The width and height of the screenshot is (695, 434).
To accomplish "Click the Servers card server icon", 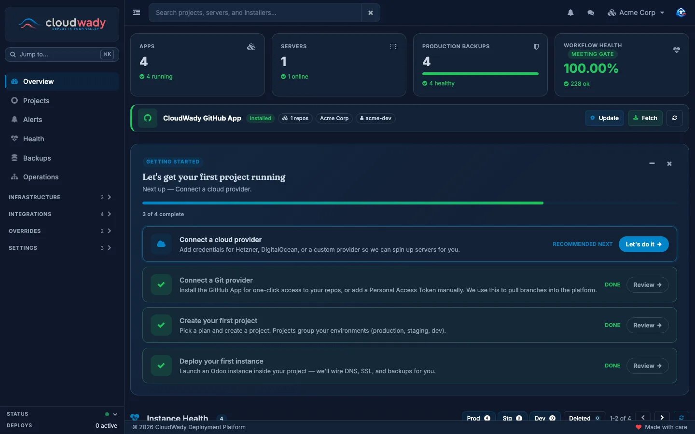I will point(394,47).
